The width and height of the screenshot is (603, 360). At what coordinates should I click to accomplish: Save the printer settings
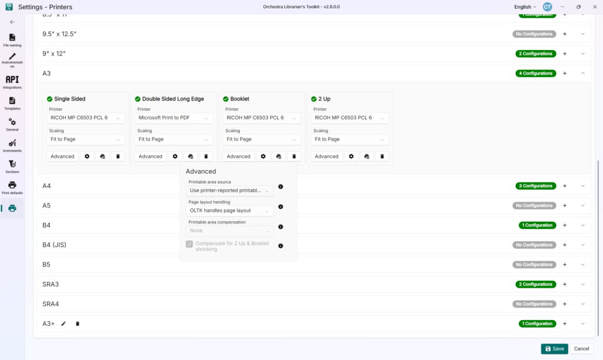point(554,349)
